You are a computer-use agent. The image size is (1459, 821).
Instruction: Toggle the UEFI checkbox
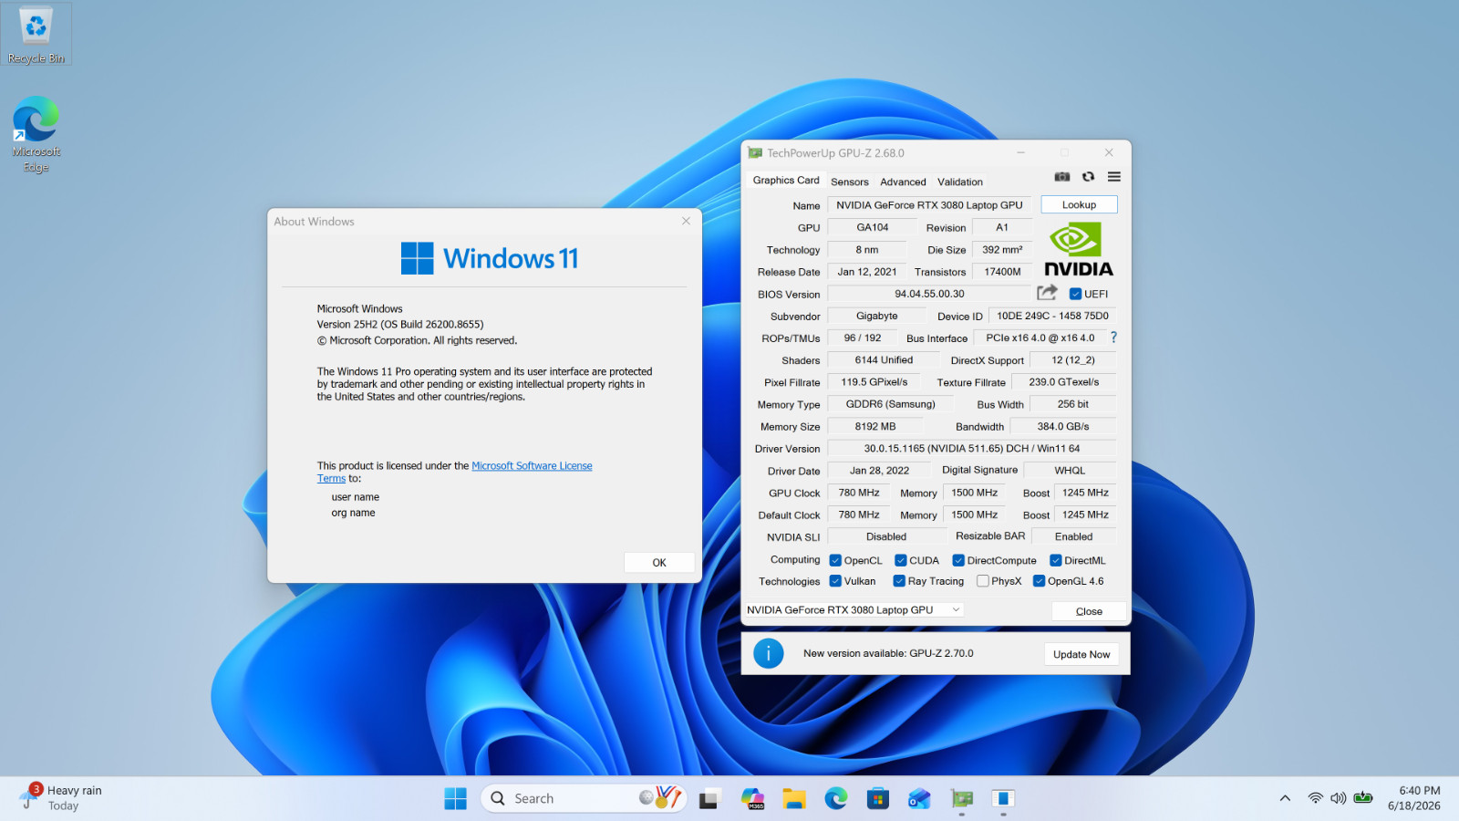click(1075, 294)
